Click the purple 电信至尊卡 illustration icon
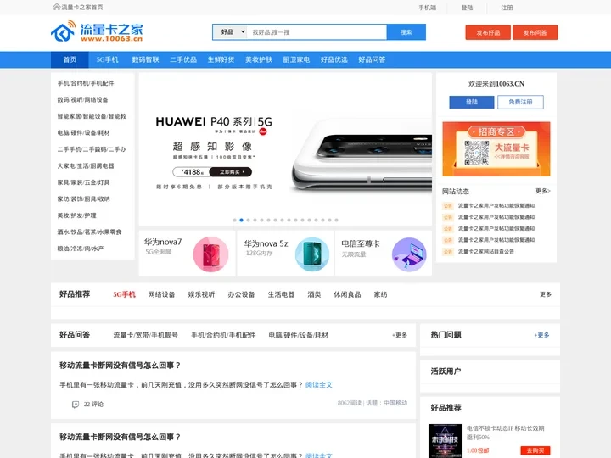Screen dimensions: 611x458 click(409, 254)
